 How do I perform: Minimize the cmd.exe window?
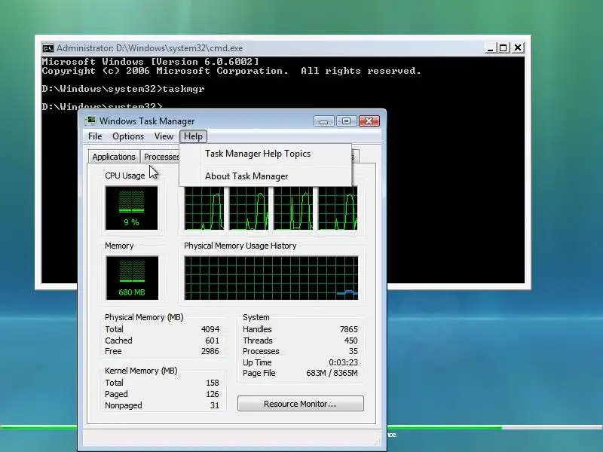pos(490,48)
